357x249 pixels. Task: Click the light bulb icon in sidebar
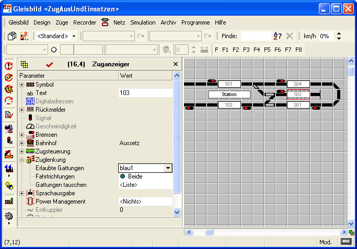[x=9, y=185]
